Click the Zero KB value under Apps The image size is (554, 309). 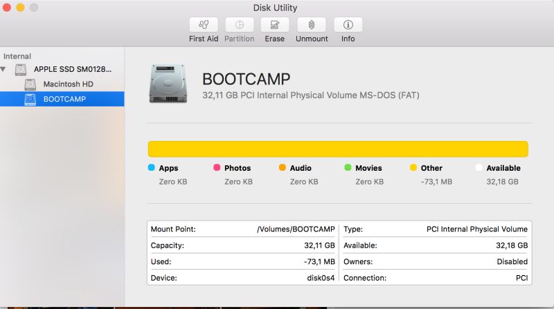[173, 182]
